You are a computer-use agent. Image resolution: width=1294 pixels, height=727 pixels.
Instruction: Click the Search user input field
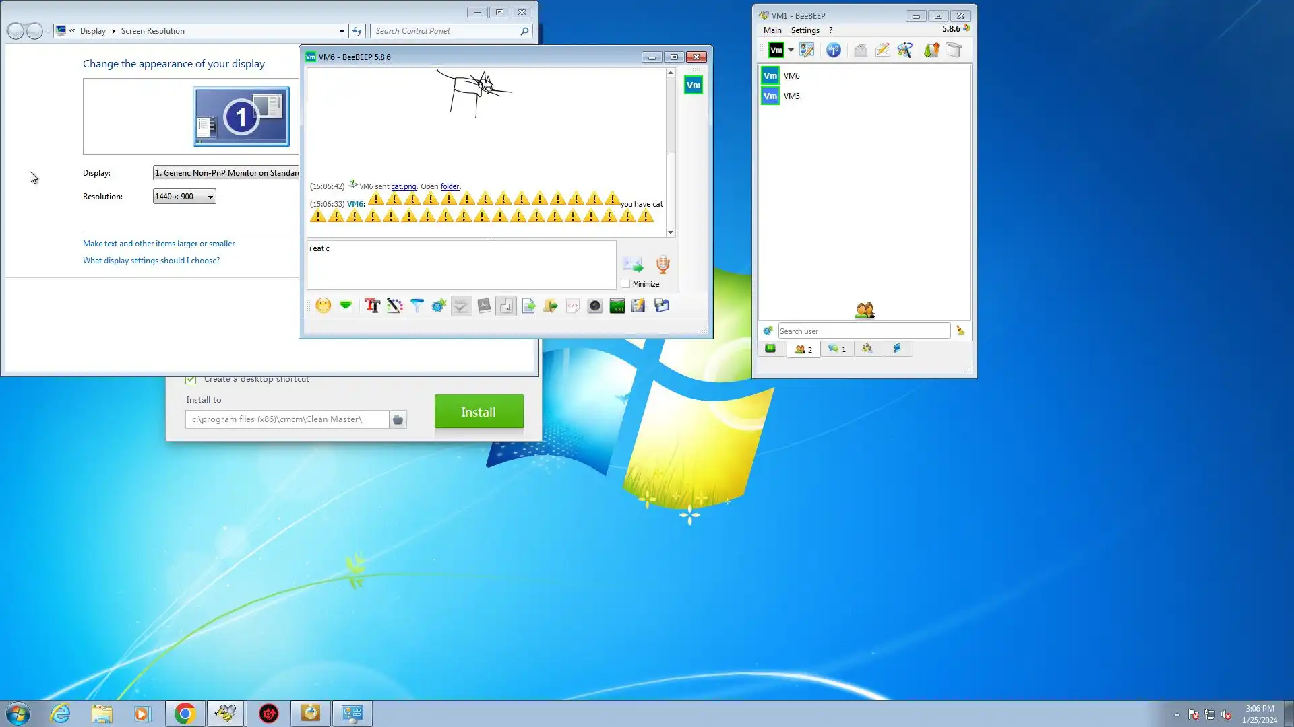863,331
